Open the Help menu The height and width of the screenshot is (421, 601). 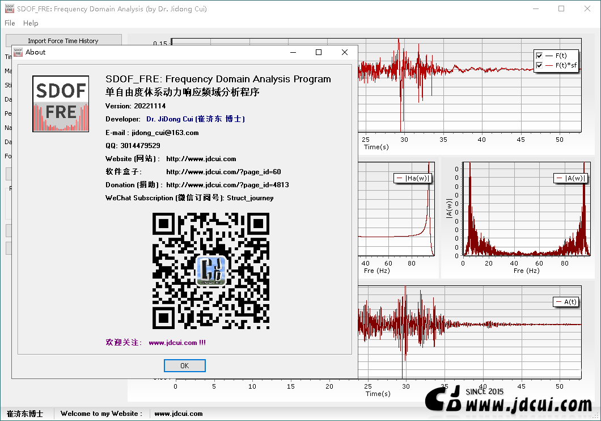click(31, 23)
